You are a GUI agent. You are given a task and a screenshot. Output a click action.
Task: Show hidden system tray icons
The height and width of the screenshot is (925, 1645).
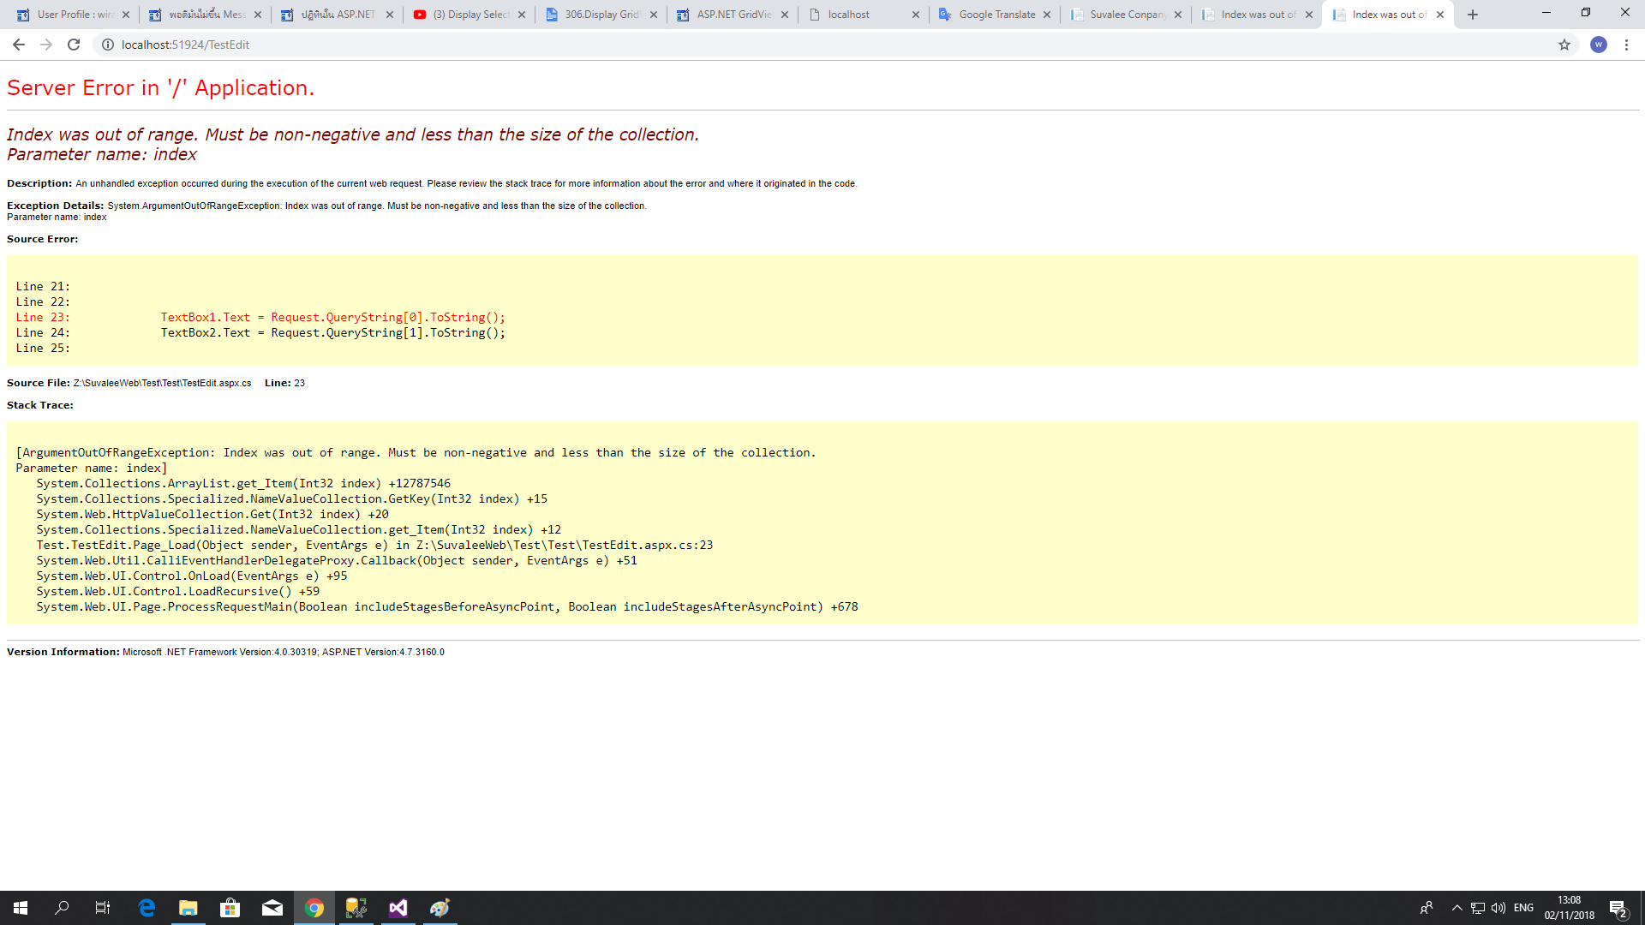point(1457,908)
